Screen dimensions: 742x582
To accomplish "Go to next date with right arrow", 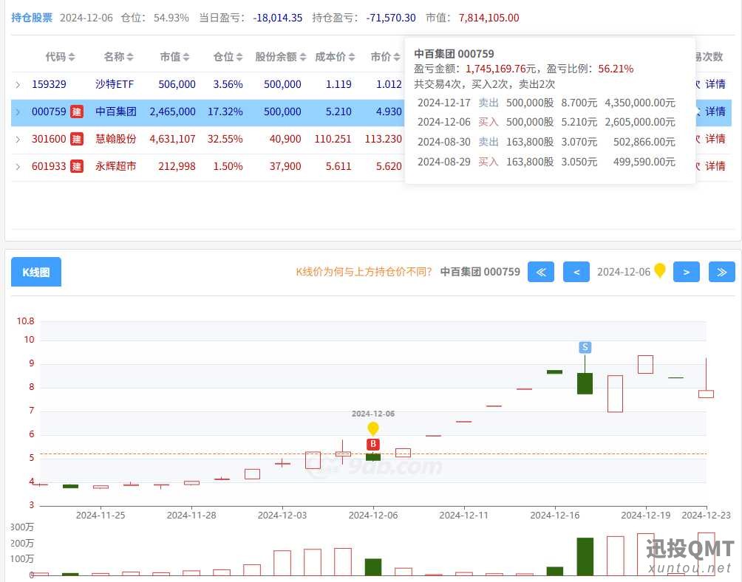I will click(x=686, y=272).
